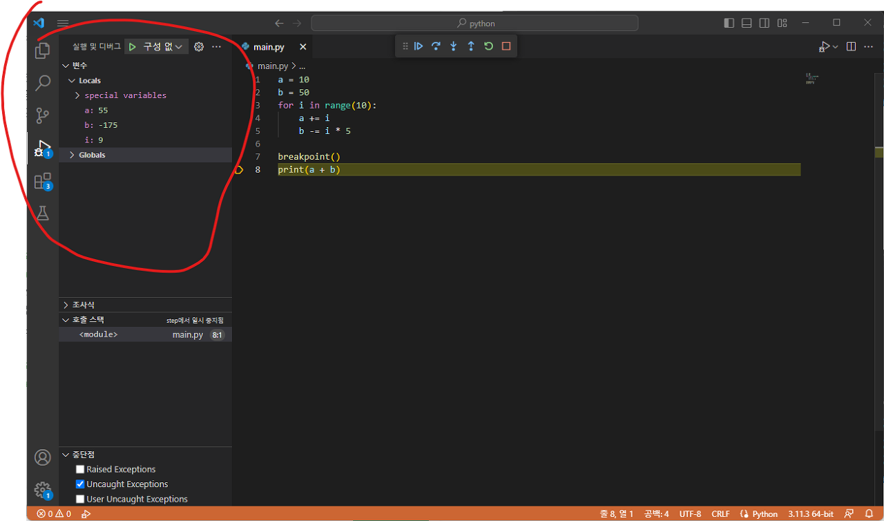This screenshot has height=521, width=884.
Task: Click the breakpoint marker on line 8
Action: 240,170
